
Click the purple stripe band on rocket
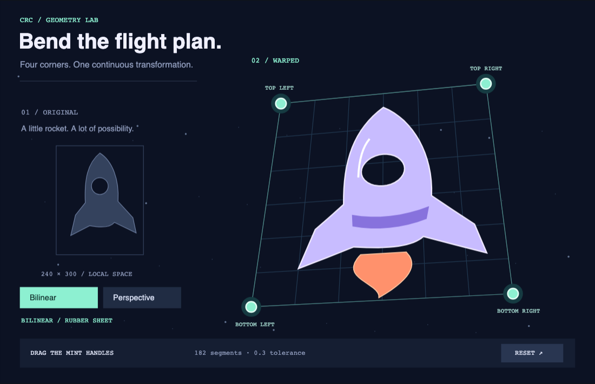(x=391, y=218)
